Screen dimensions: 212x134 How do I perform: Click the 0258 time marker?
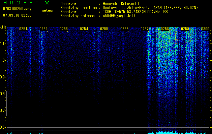pos(165,29)
